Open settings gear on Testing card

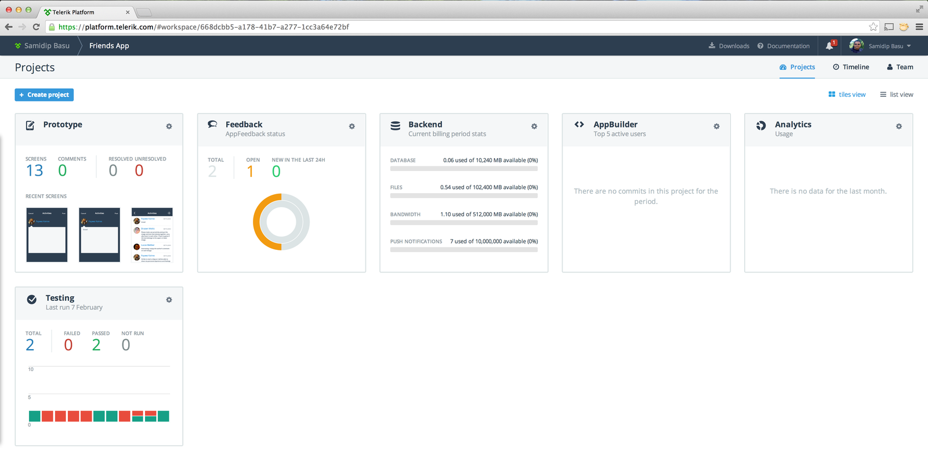click(169, 300)
